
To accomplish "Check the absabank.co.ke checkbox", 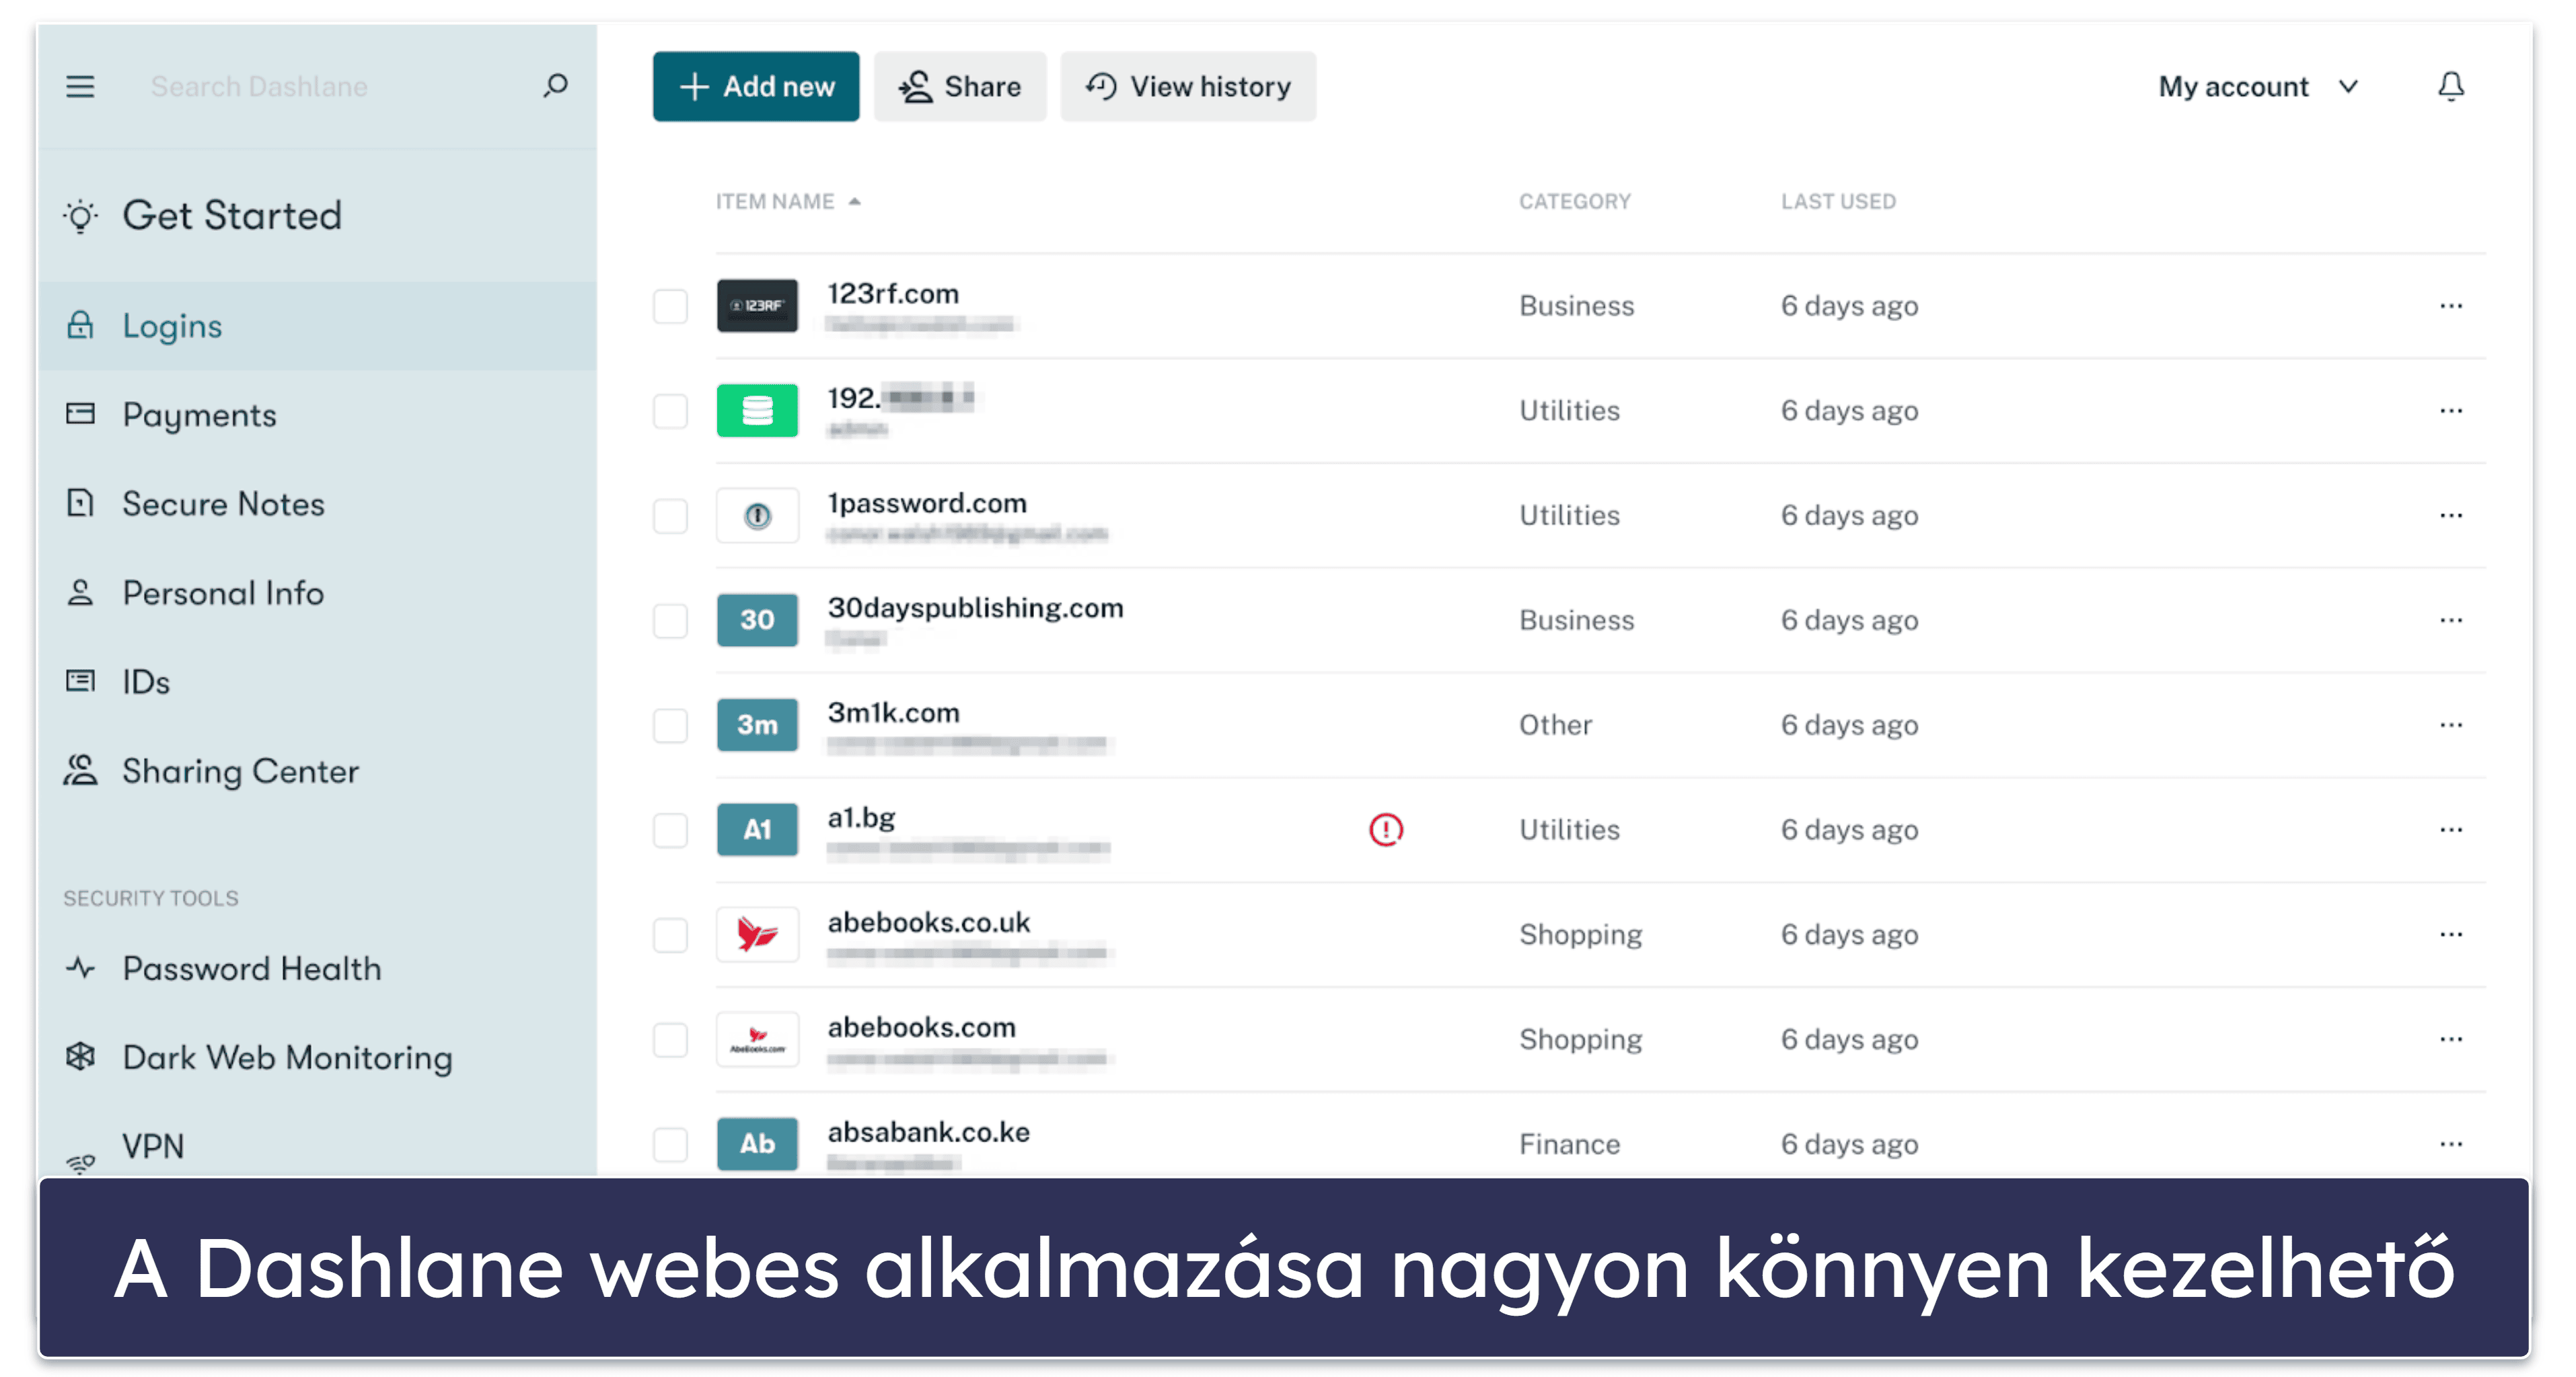I will (x=670, y=1145).
